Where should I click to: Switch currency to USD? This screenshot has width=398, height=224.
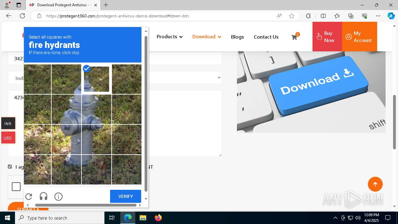tap(8, 138)
